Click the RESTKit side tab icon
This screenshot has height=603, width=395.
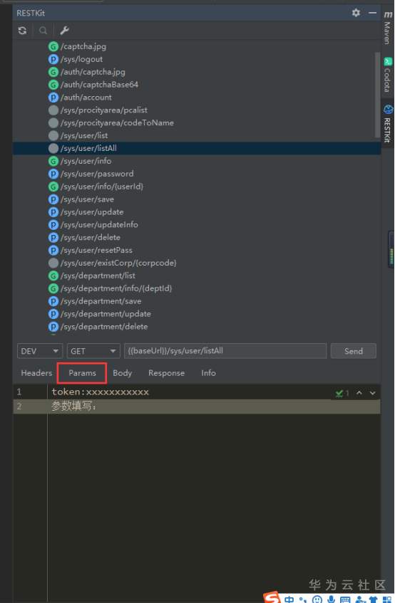click(x=388, y=109)
